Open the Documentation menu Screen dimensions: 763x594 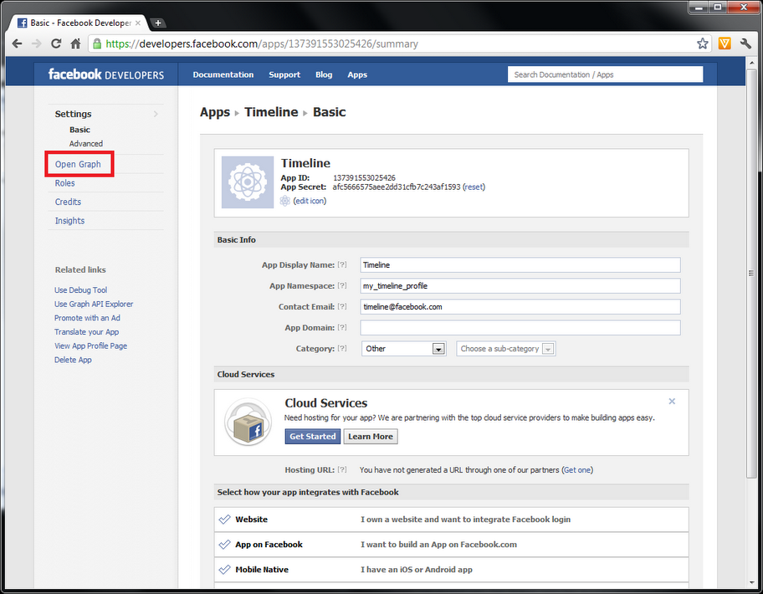pyautogui.click(x=223, y=74)
